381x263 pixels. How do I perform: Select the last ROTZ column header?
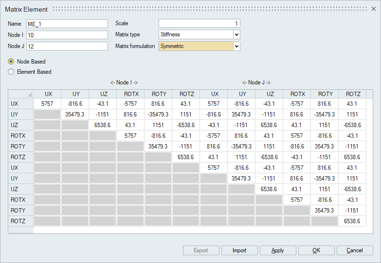(352, 94)
